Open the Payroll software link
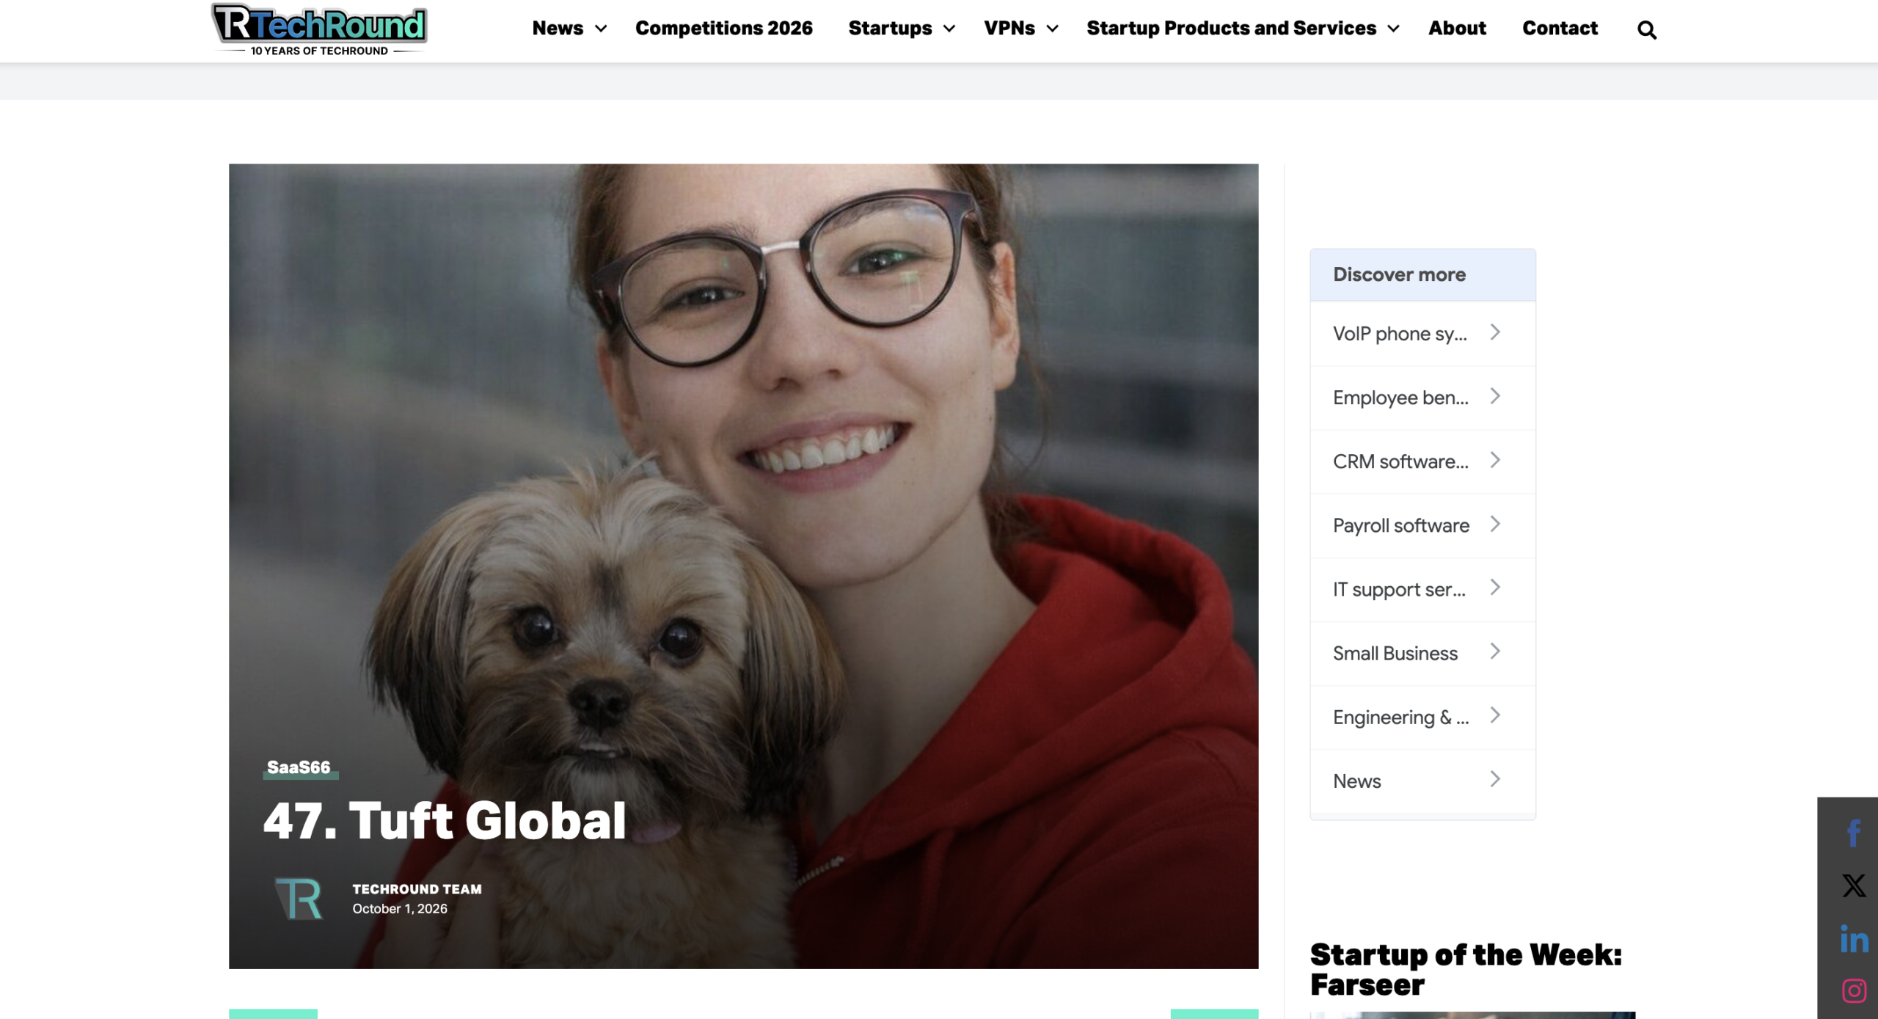Screen dimensions: 1878x1019 click(1400, 525)
